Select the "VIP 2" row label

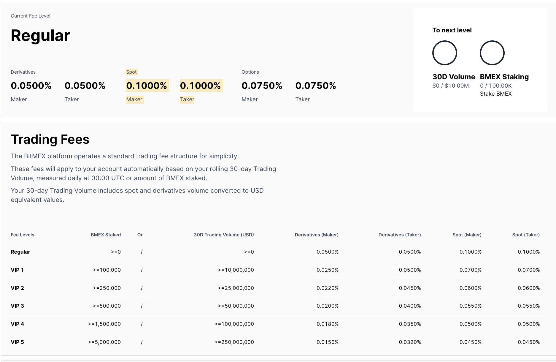pyautogui.click(x=17, y=288)
